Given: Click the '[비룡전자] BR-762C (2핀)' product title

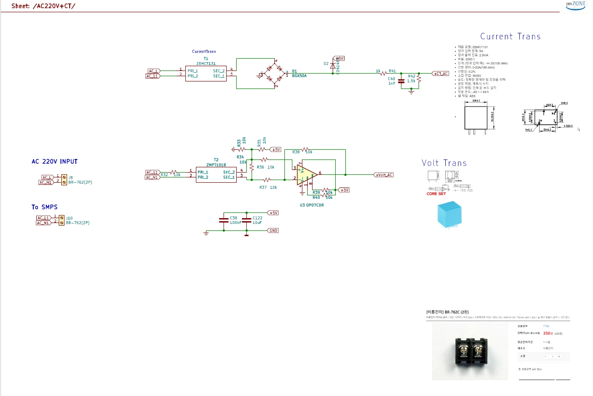Looking at the screenshot, I should 447,312.
